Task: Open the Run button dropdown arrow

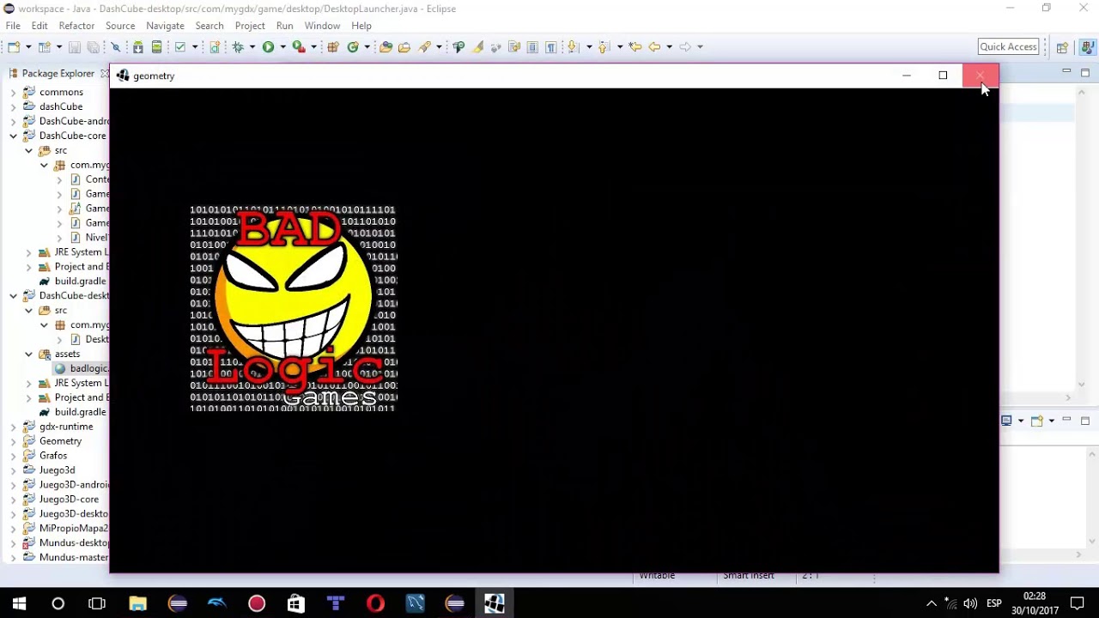Action: click(282, 47)
